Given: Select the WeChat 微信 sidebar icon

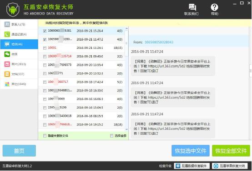Looking at the screenshot, I should (7, 54).
